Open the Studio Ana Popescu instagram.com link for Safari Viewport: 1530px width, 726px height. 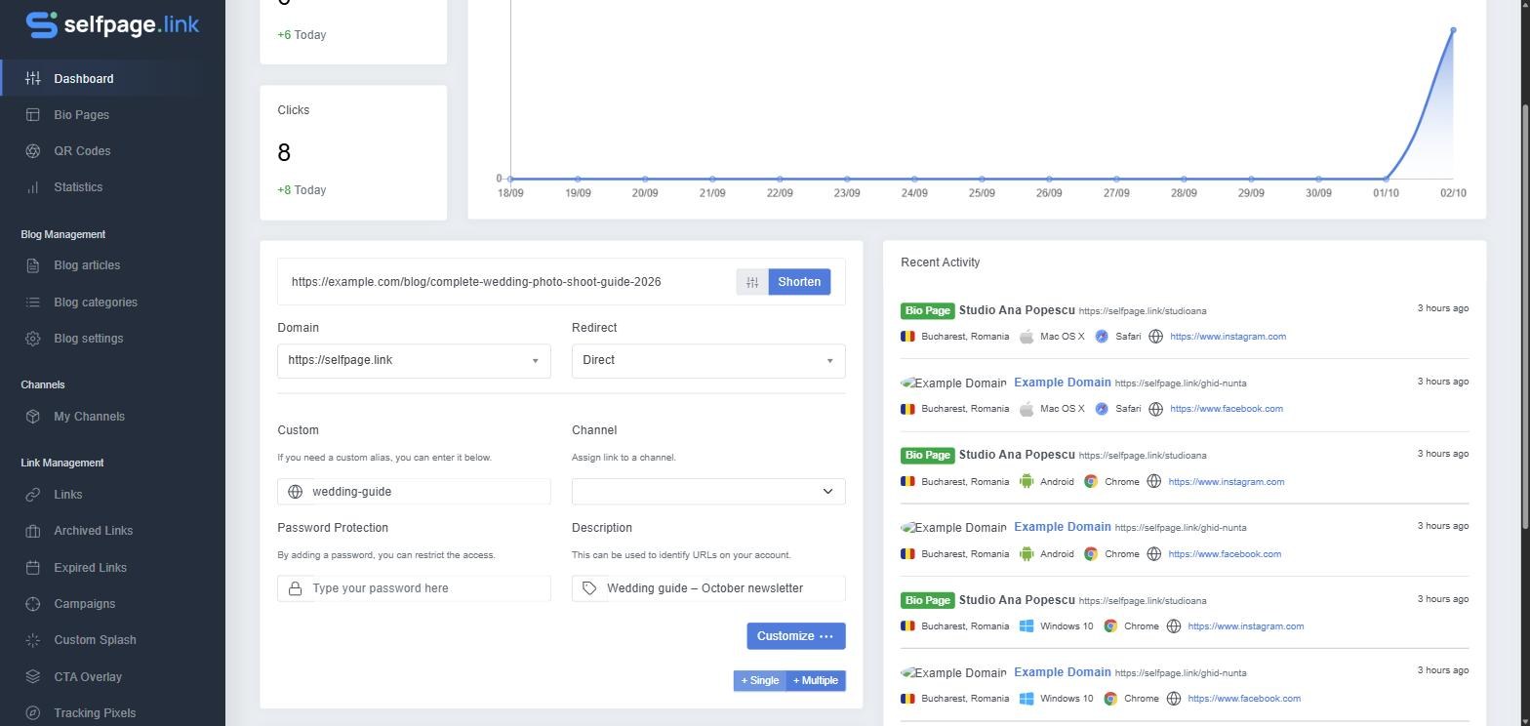[1228, 337]
